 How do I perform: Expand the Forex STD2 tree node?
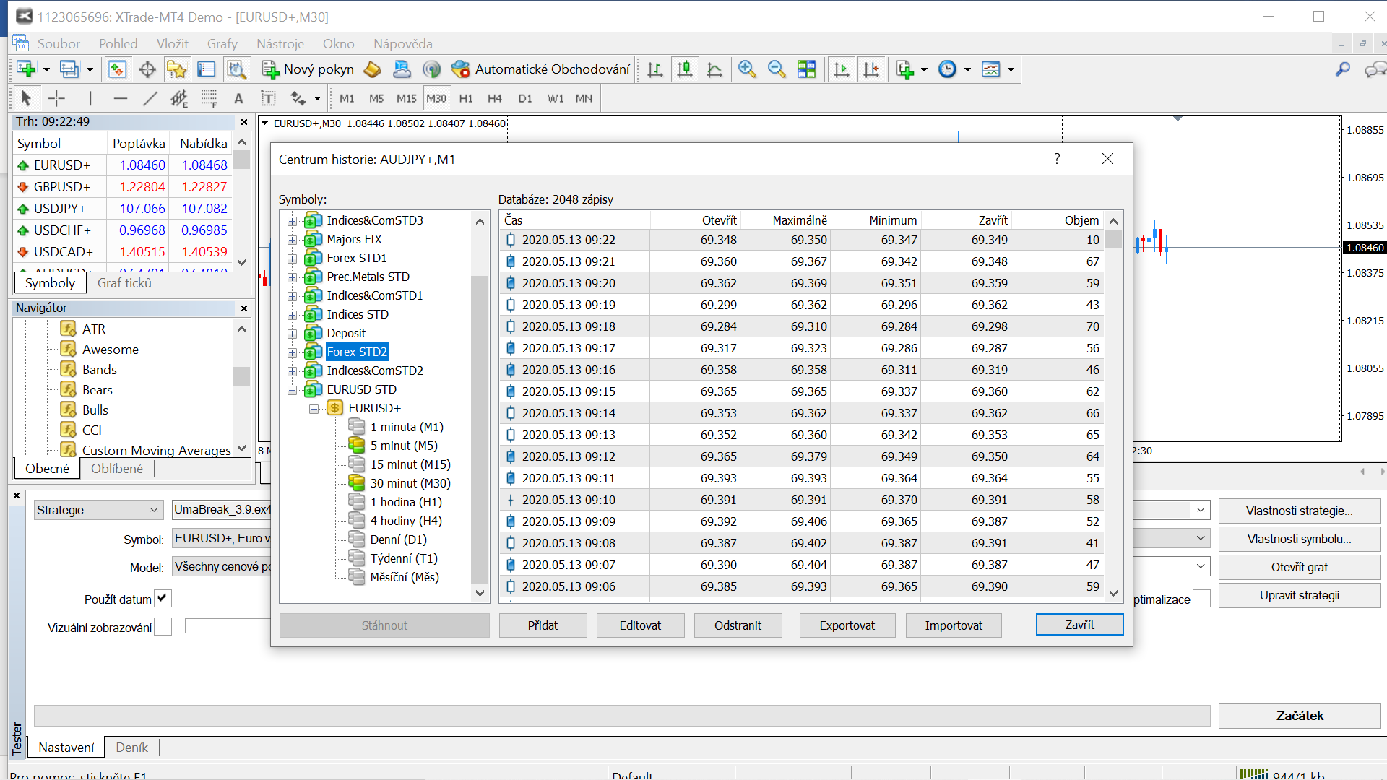pos(292,352)
